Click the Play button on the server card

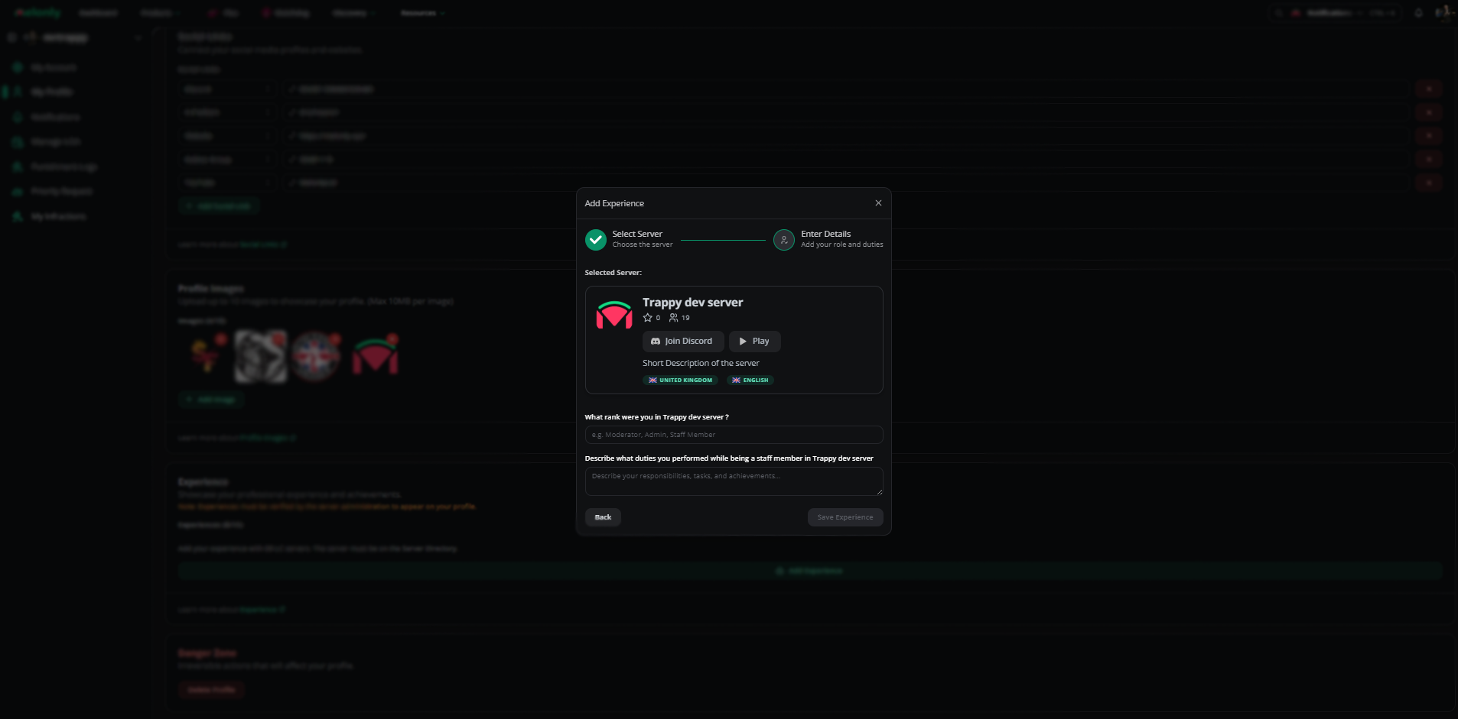(x=754, y=342)
